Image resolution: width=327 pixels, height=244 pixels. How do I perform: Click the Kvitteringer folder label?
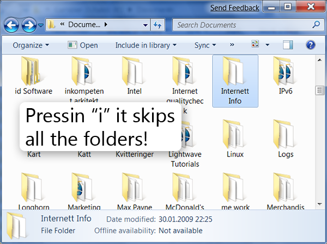click(x=135, y=154)
